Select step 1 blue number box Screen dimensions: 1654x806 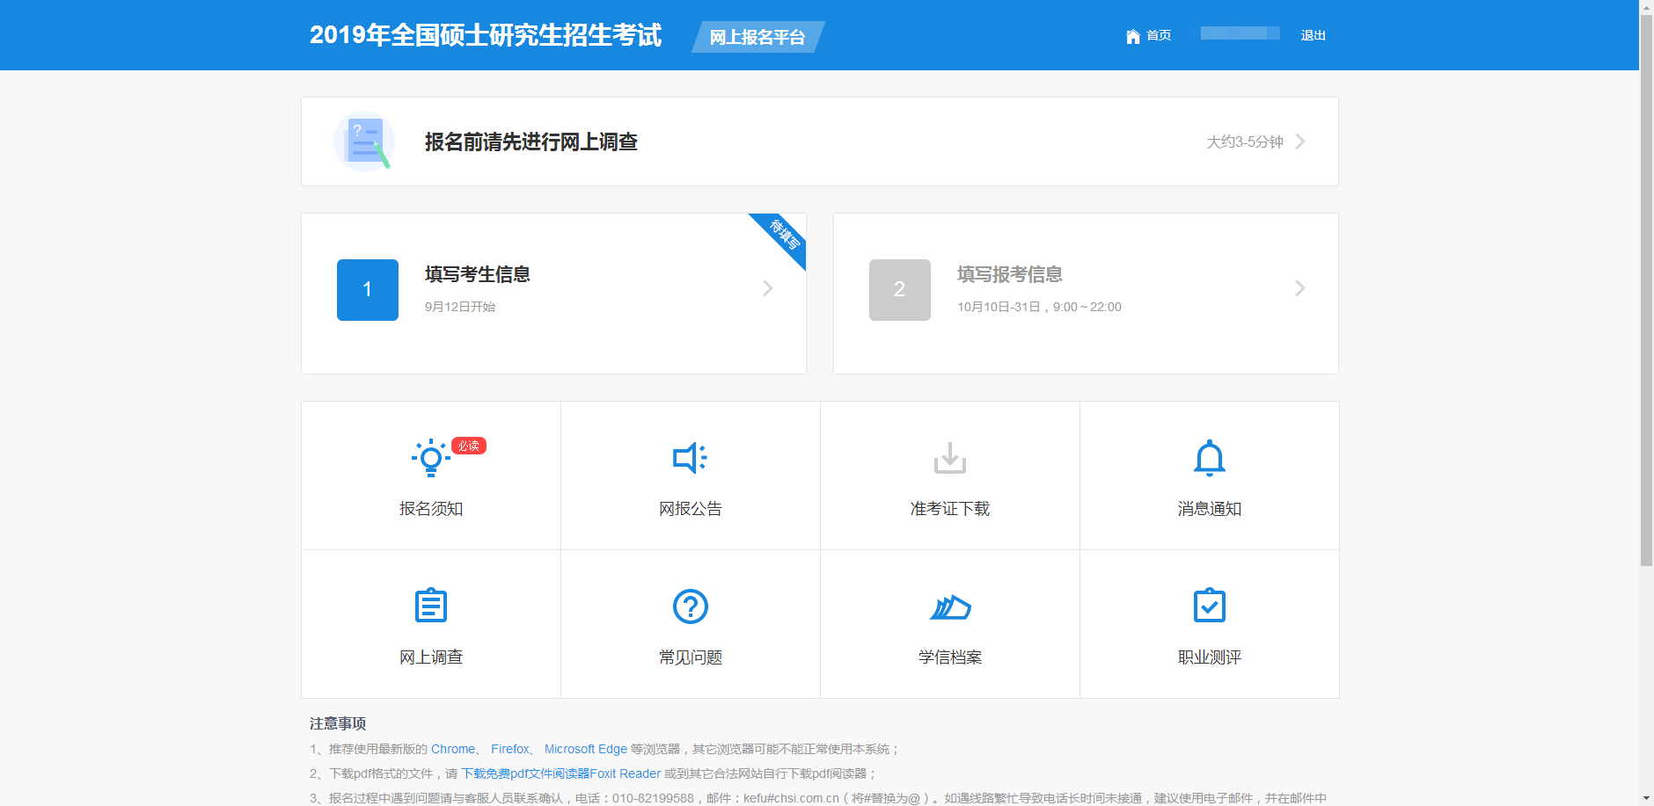pos(367,289)
